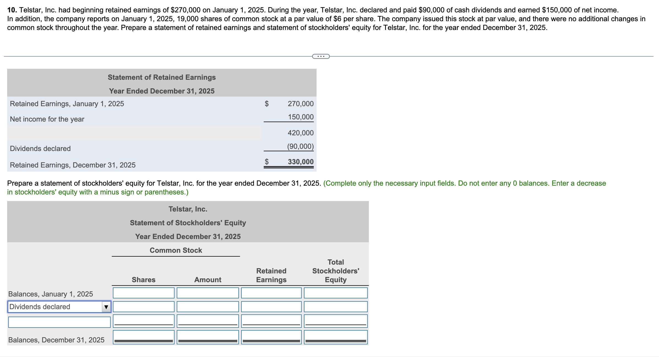Click Shares field in Dividends declared row
Screen dimensions: 659x357
(x=143, y=307)
